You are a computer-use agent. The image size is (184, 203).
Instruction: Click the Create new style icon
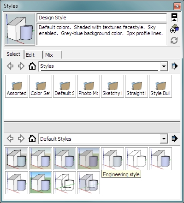[174, 29]
